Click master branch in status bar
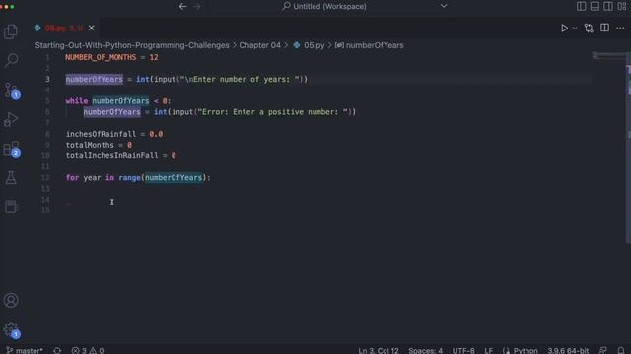 click(25, 350)
